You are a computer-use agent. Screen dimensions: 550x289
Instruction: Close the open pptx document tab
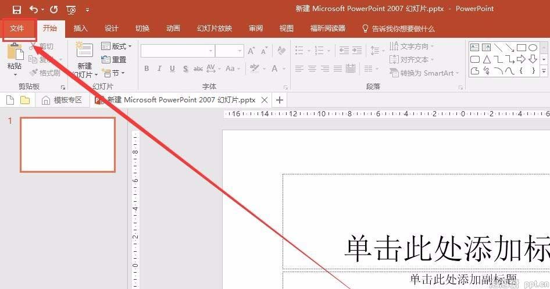pyautogui.click(x=265, y=100)
